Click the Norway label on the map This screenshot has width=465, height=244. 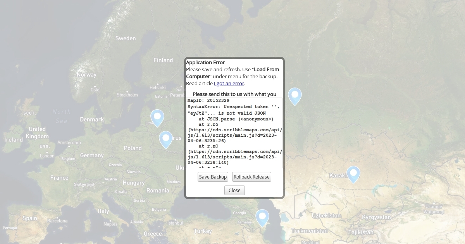click(86, 74)
